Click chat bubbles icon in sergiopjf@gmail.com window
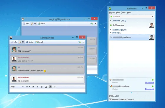This screenshot has height=108, width=165. click(92, 23)
